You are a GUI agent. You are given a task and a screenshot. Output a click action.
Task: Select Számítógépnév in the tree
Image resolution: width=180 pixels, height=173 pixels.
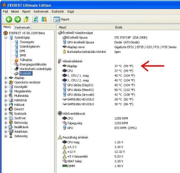coord(30,47)
